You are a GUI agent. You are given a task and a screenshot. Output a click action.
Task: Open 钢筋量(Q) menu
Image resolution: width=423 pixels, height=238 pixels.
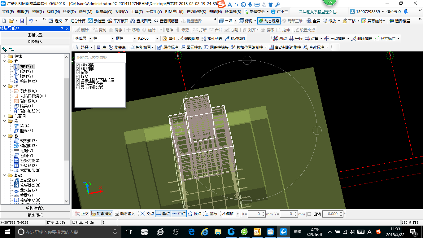pos(104,12)
